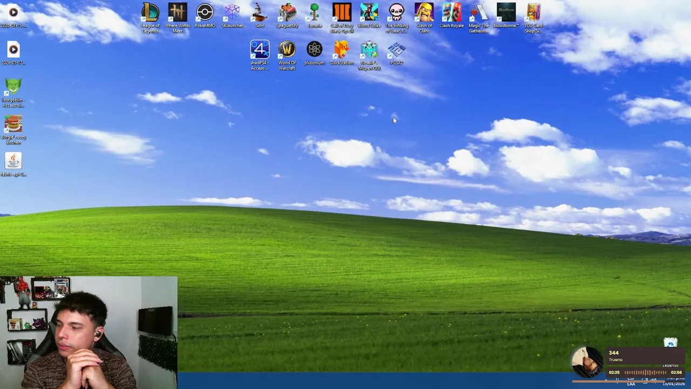
Task: Click the total time 02:56
Action: point(676,372)
